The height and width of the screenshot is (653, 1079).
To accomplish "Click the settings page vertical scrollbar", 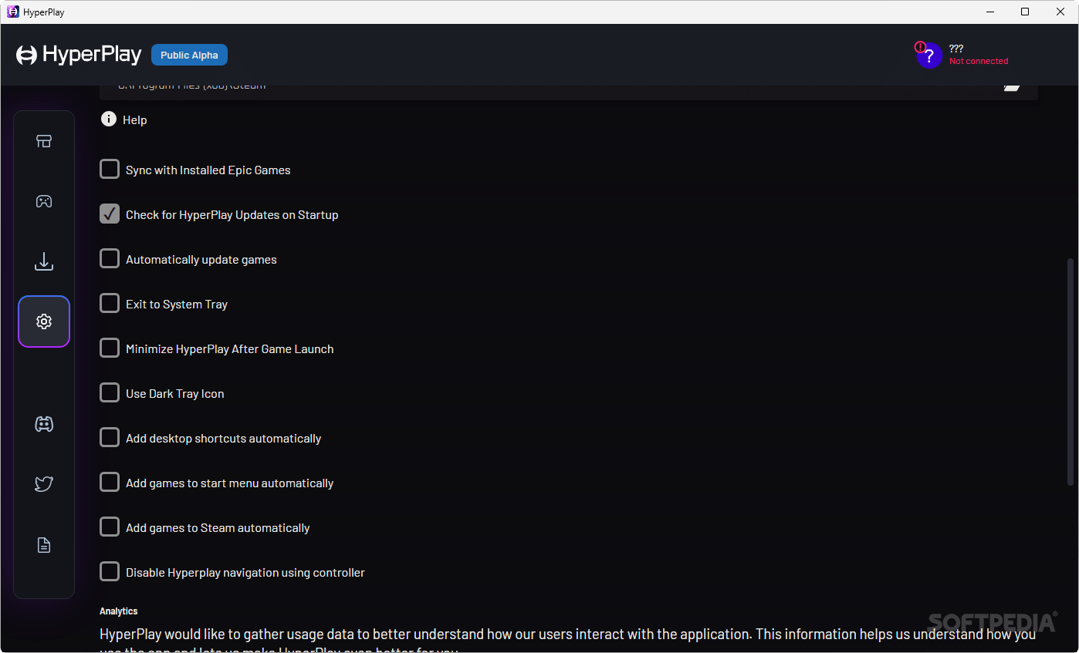I will tap(1070, 372).
